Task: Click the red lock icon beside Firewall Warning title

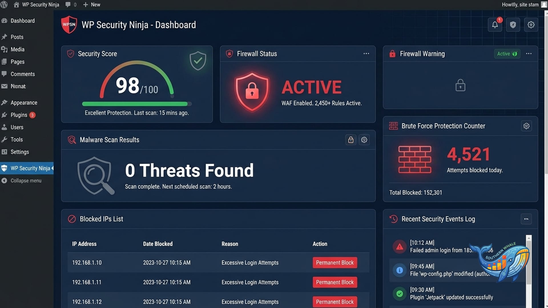Action: tap(392, 54)
